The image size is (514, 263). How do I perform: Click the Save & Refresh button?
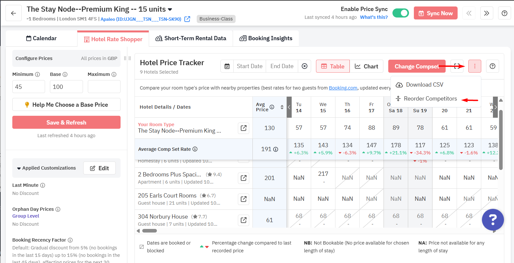click(66, 122)
